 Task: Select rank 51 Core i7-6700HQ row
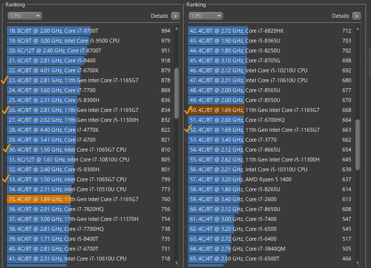click(270, 120)
